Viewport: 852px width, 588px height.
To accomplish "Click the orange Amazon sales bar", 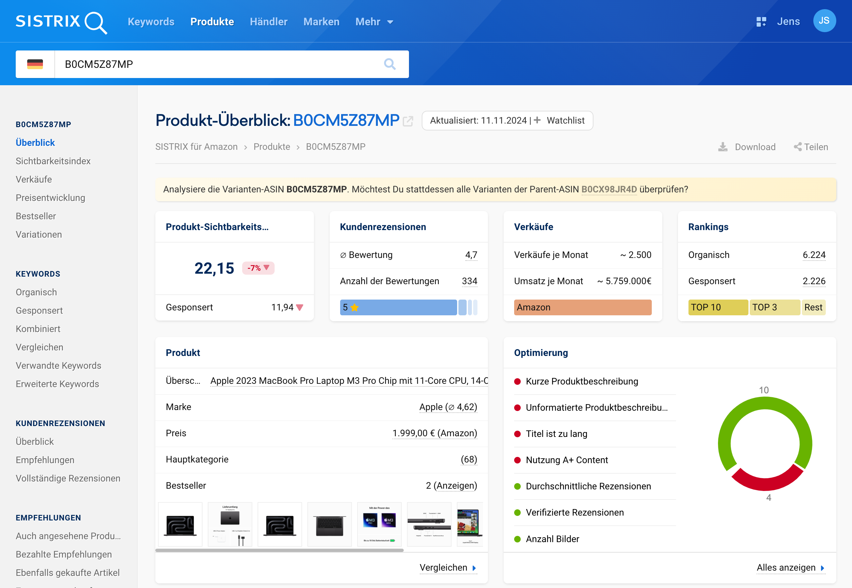I will point(583,307).
